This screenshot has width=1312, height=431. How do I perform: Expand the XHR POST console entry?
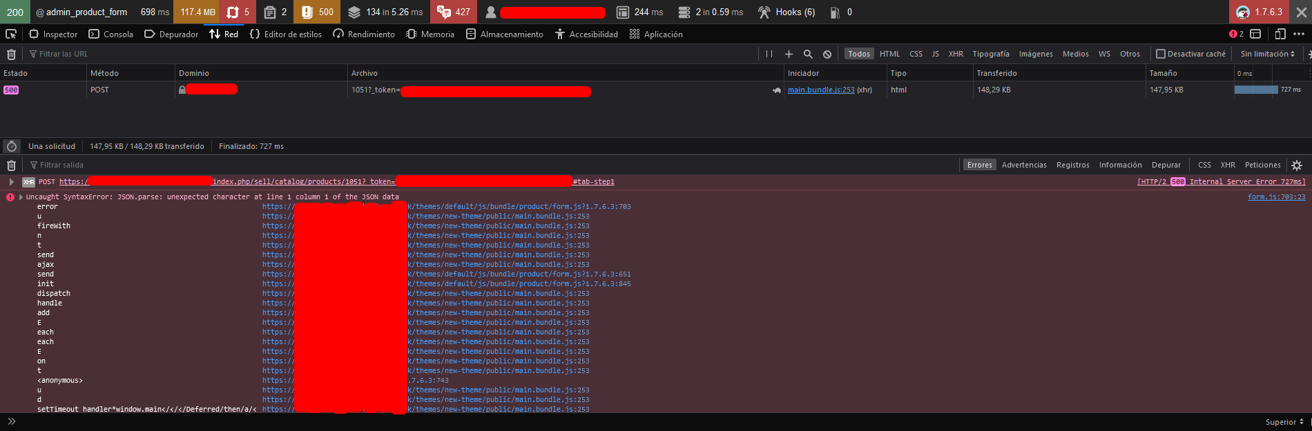(x=11, y=182)
